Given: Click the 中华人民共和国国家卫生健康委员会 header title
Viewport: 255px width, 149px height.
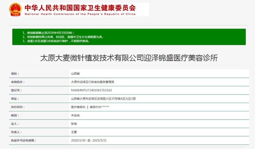Looking at the screenshot, I should pos(80,8).
